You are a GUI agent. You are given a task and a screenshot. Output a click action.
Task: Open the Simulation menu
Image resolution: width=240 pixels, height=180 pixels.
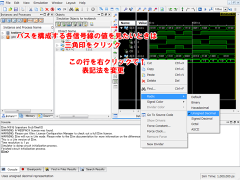coord(40,3)
